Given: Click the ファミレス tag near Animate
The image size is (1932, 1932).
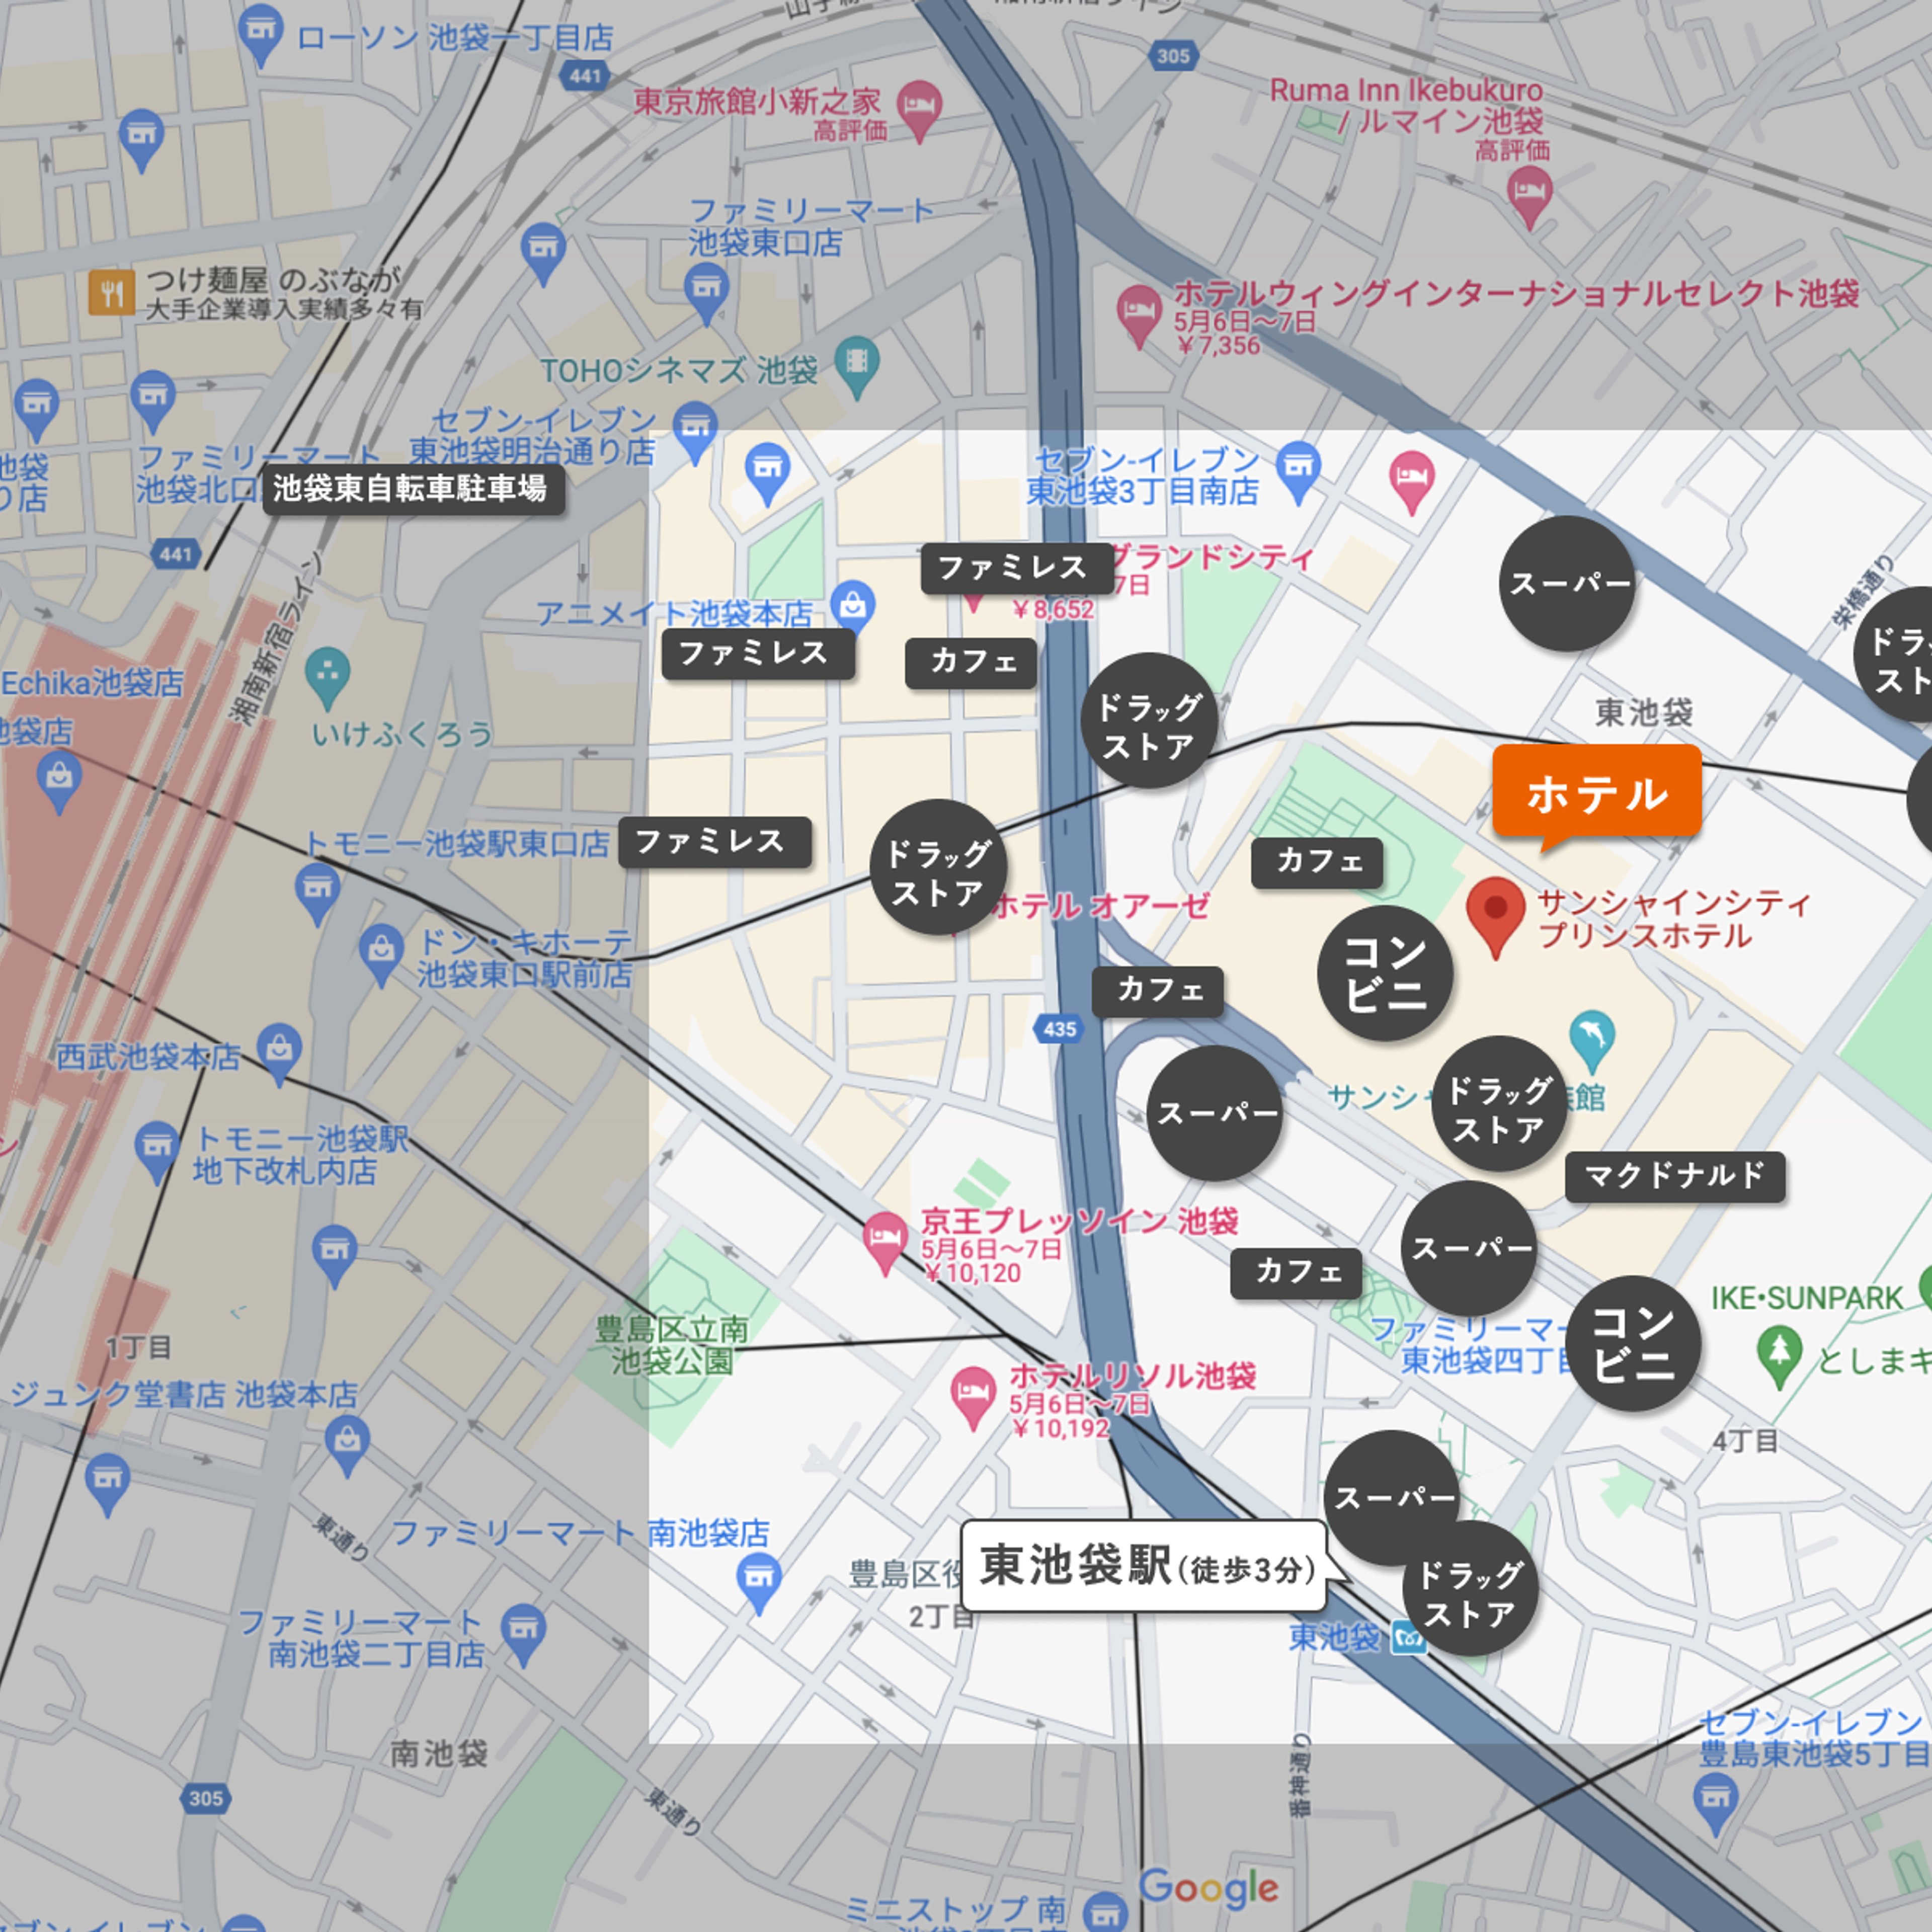Looking at the screenshot, I should coord(757,654).
